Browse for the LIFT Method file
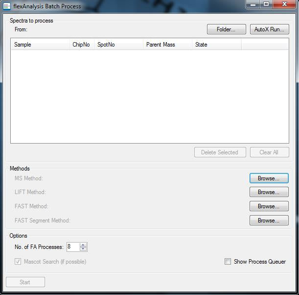Image resolution: width=299 pixels, height=295 pixels. tap(269, 192)
